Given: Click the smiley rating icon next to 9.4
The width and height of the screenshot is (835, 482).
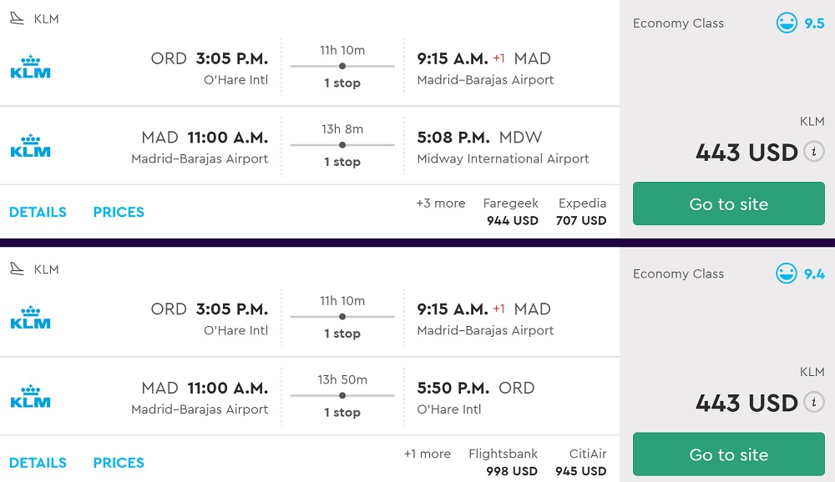Looking at the screenshot, I should pos(787,274).
